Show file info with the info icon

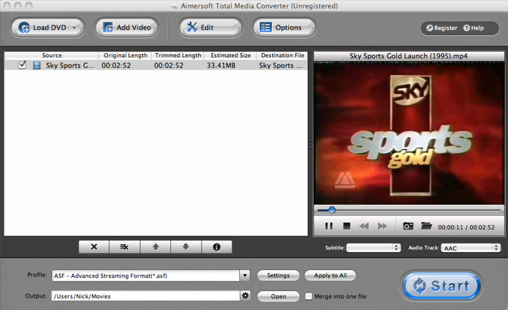tap(217, 247)
